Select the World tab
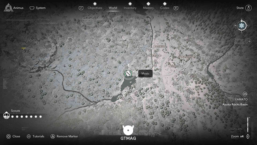Screen dimensions: 257x145 pyautogui.click(x=113, y=8)
